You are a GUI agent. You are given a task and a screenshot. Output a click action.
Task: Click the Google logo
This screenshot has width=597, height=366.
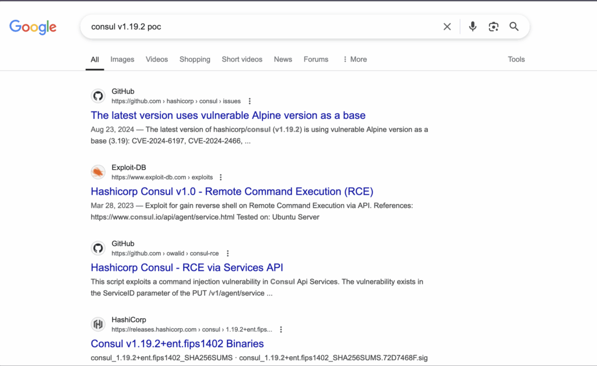click(x=33, y=27)
